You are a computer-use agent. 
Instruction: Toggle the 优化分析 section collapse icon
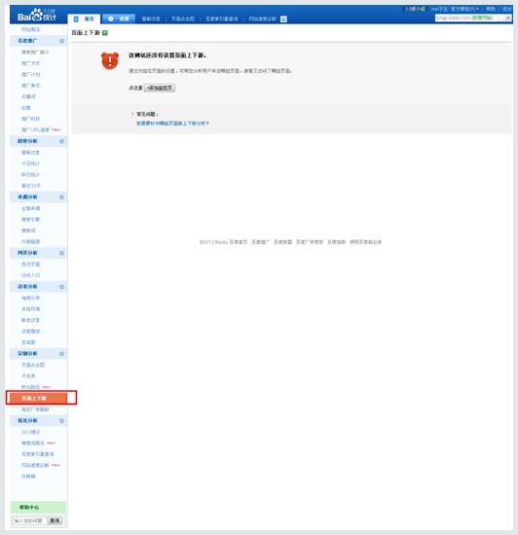click(x=61, y=421)
